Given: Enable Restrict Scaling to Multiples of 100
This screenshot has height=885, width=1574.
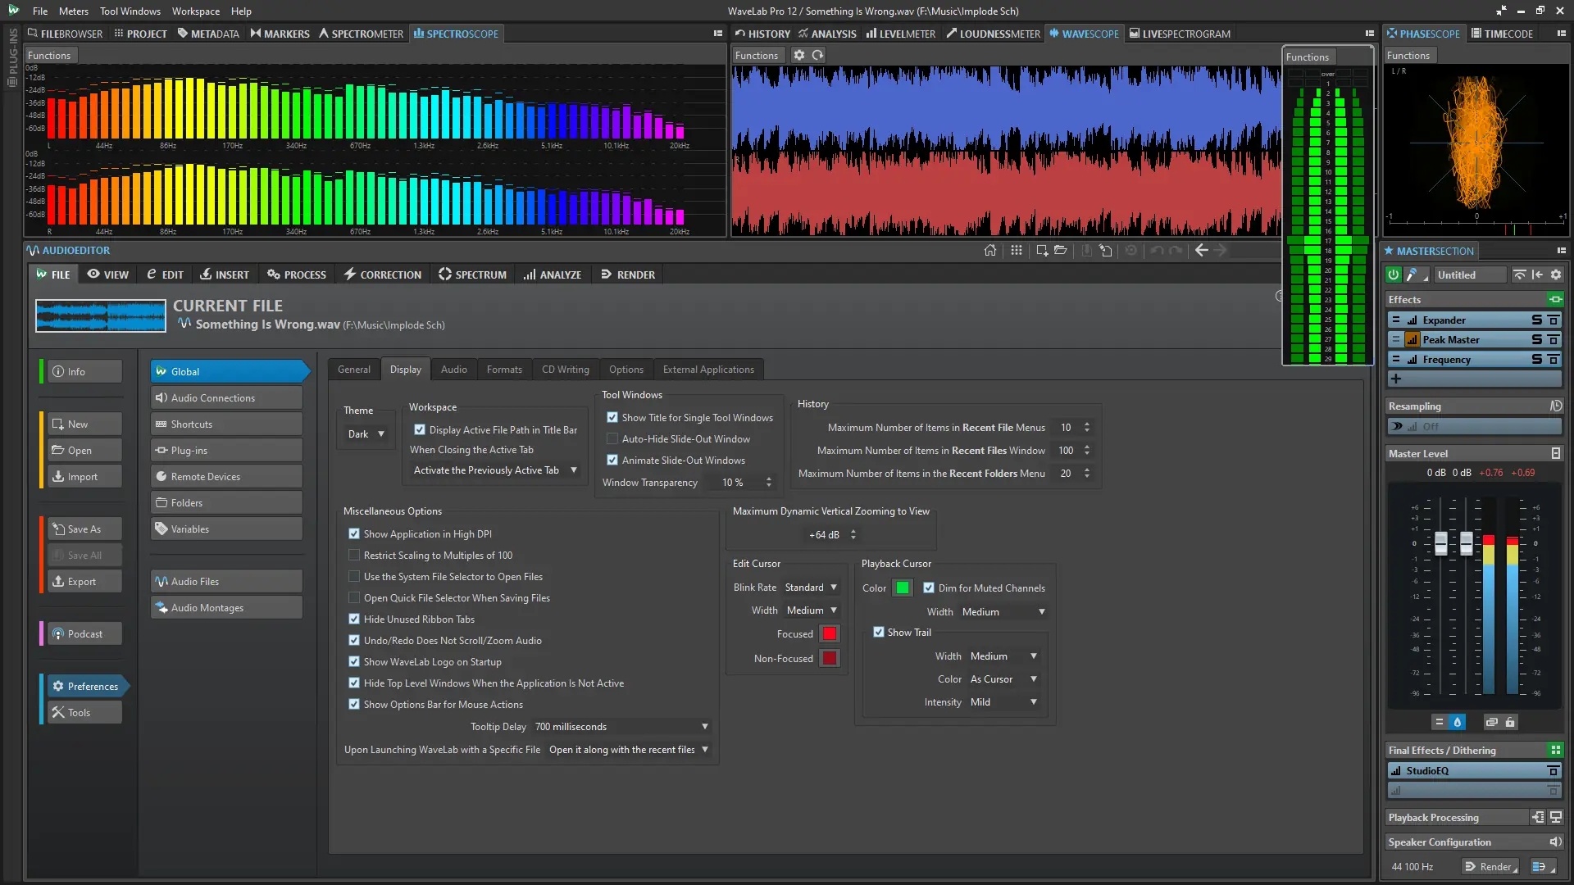Looking at the screenshot, I should pyautogui.click(x=354, y=556).
